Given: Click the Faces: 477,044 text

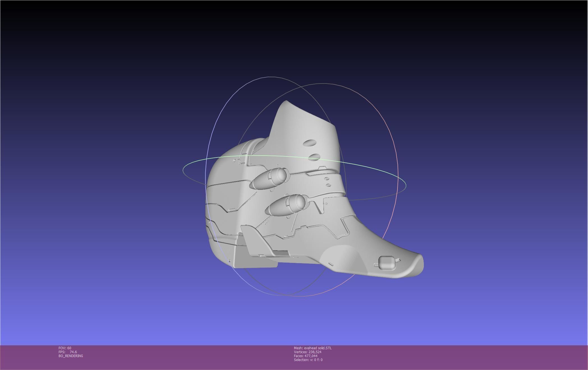Looking at the screenshot, I should click(x=306, y=356).
